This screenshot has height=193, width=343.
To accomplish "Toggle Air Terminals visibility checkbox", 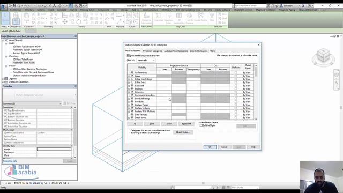I will pos(132,72).
